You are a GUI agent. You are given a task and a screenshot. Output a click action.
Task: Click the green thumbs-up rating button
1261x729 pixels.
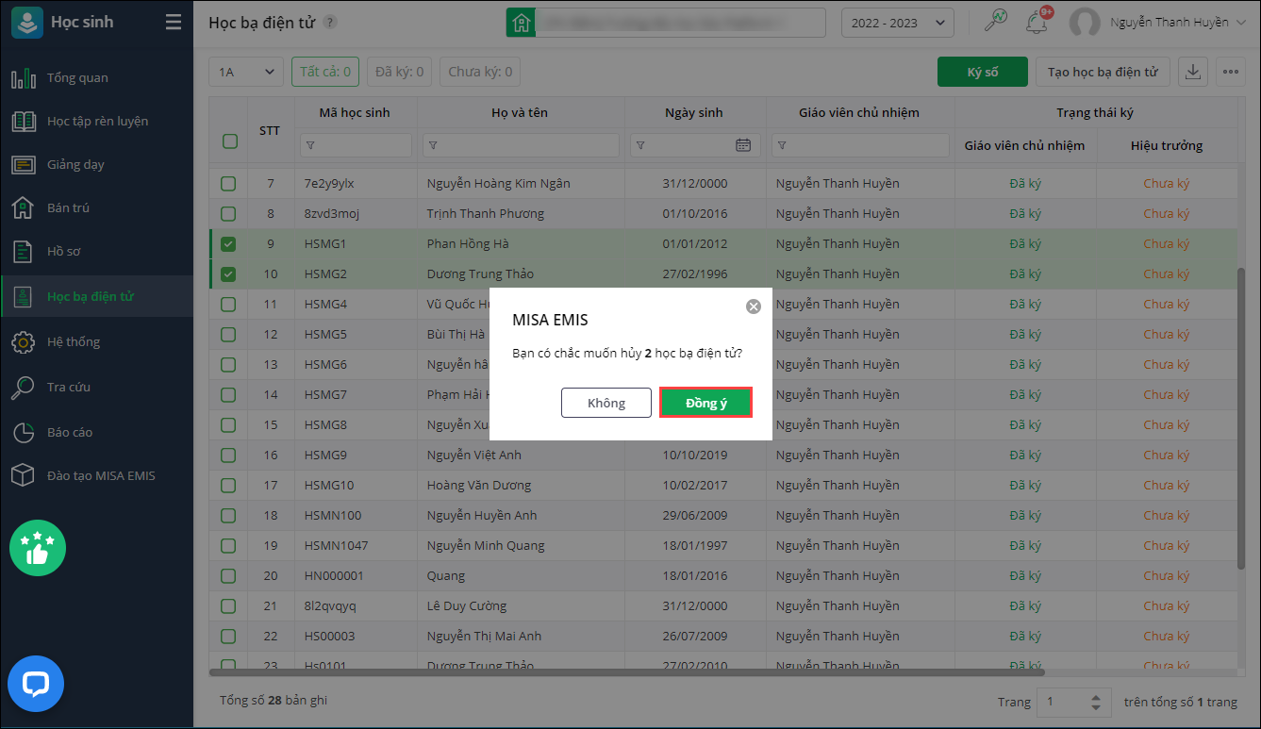coord(38,548)
